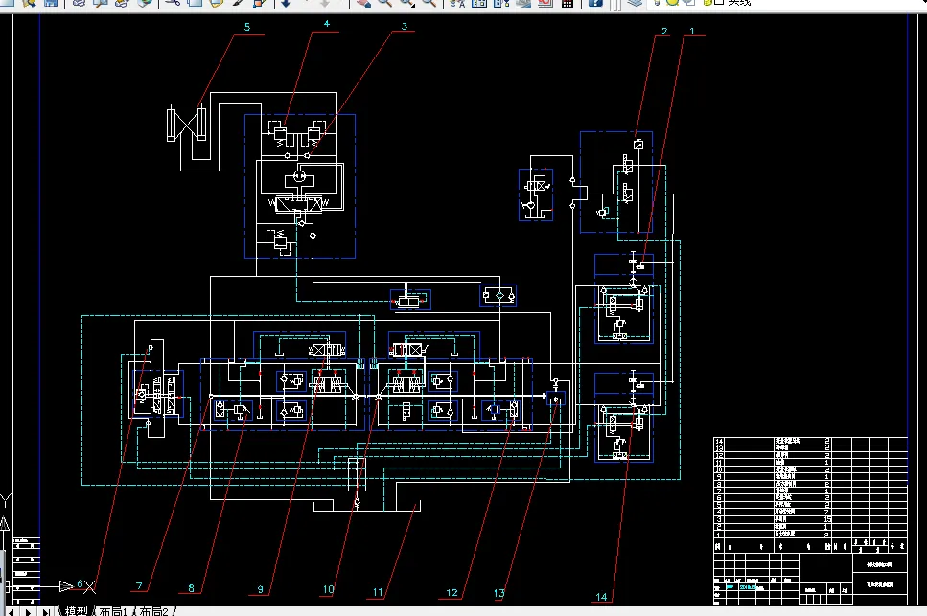Select callout number 2 label
Screen dimensions: 927x616
coord(664,31)
